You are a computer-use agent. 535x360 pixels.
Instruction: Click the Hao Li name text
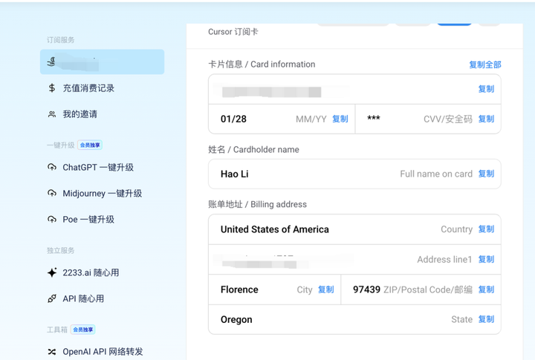[x=234, y=174]
